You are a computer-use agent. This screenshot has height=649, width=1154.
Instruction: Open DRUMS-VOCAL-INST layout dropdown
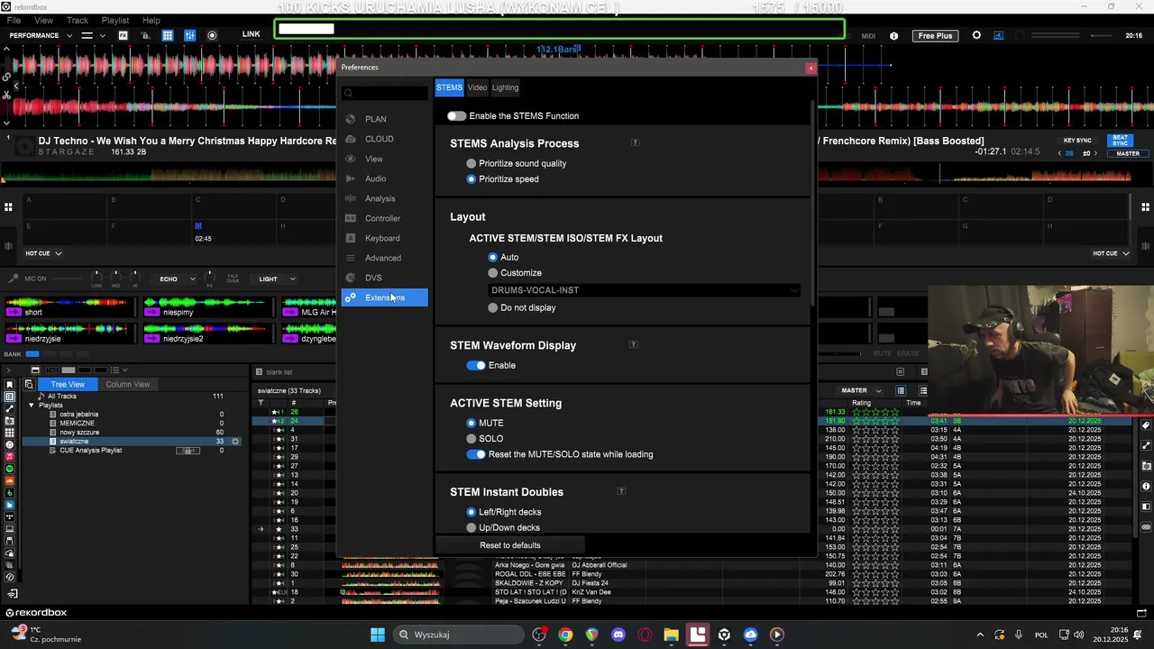[x=644, y=290]
